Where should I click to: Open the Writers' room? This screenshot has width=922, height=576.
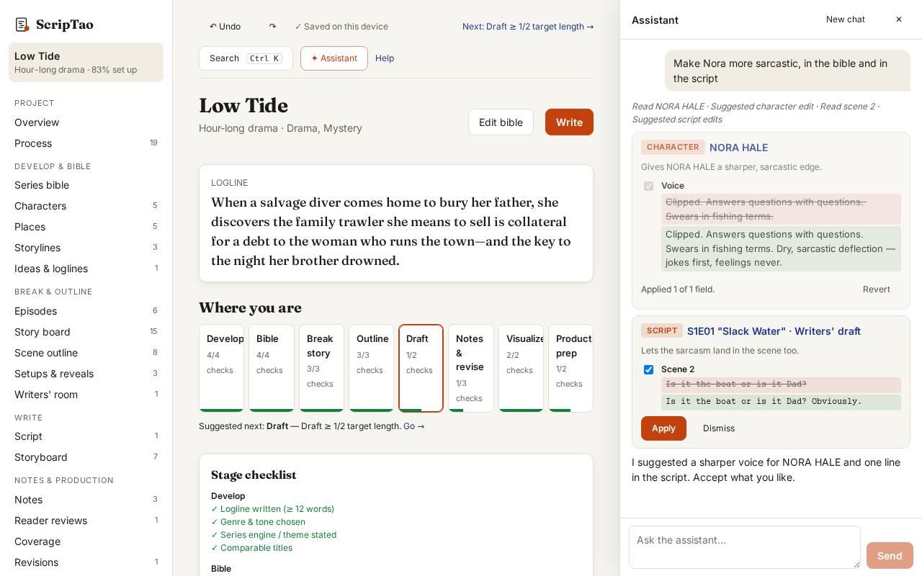86,395
